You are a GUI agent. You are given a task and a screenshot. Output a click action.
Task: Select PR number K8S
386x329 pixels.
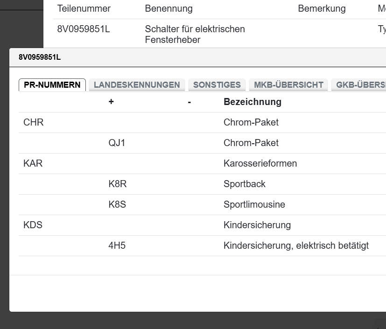[x=118, y=205]
